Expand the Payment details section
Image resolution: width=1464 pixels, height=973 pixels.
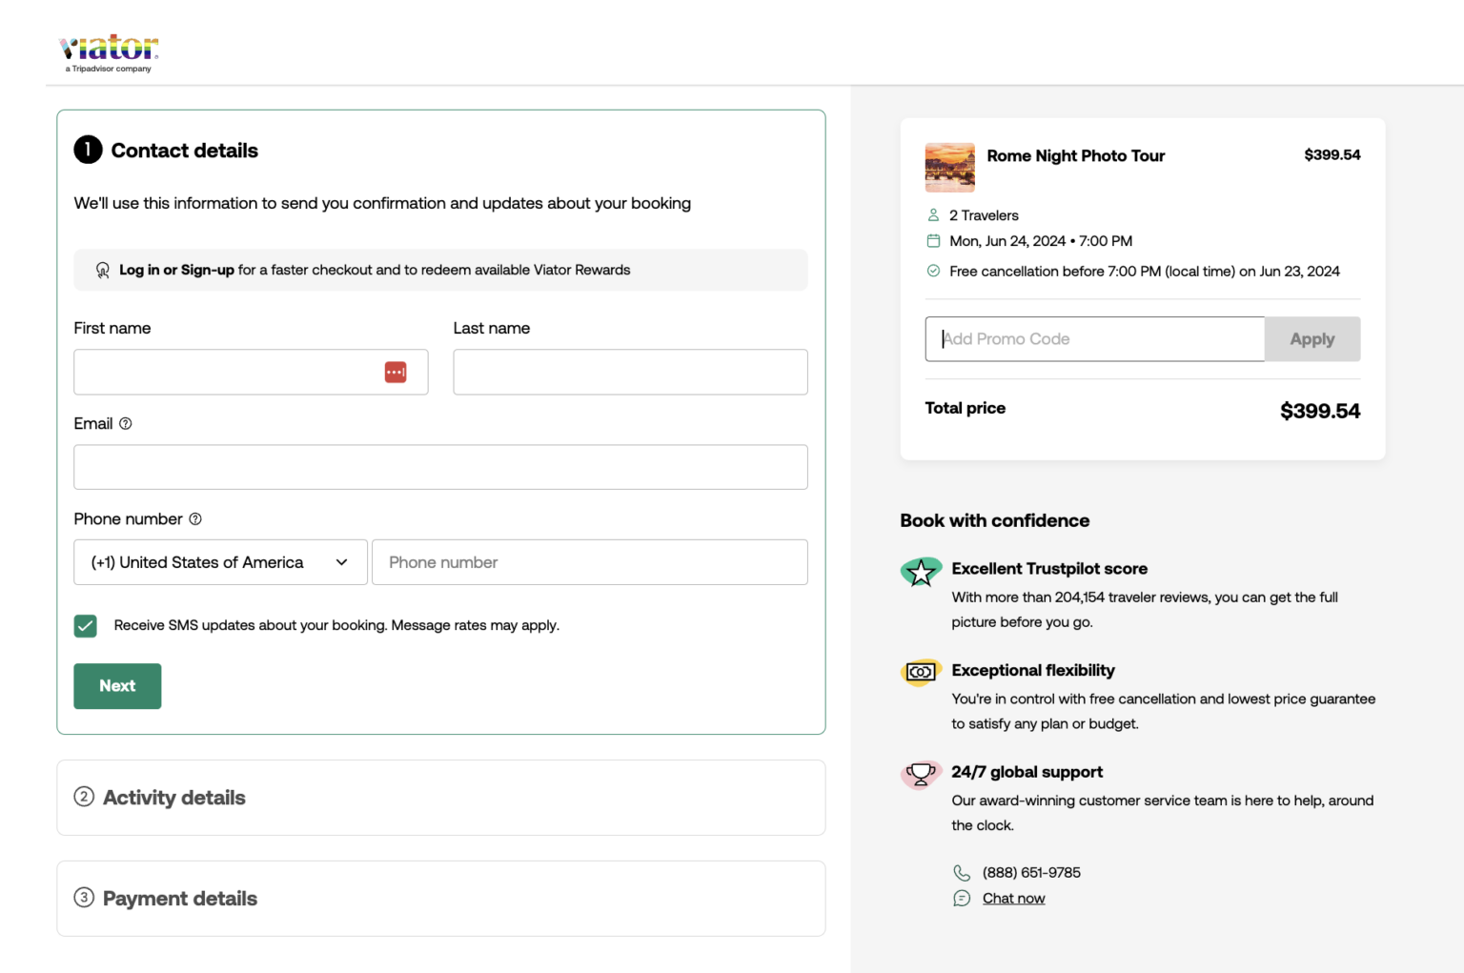tap(180, 899)
